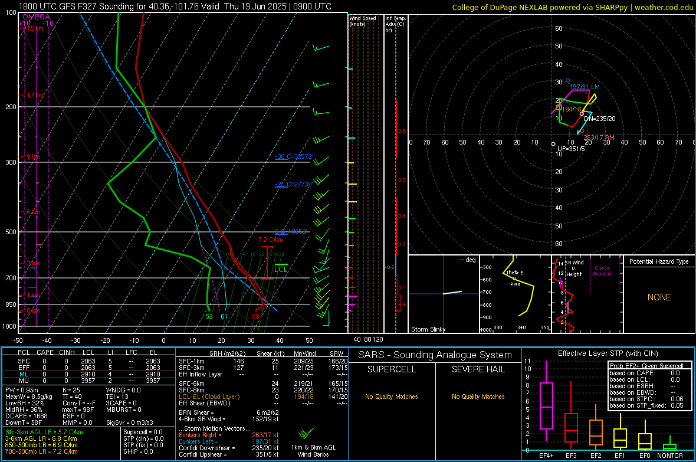696x462 pixels.
Task: Select the 'SFC' parcel row
Action: pyautogui.click(x=89, y=361)
